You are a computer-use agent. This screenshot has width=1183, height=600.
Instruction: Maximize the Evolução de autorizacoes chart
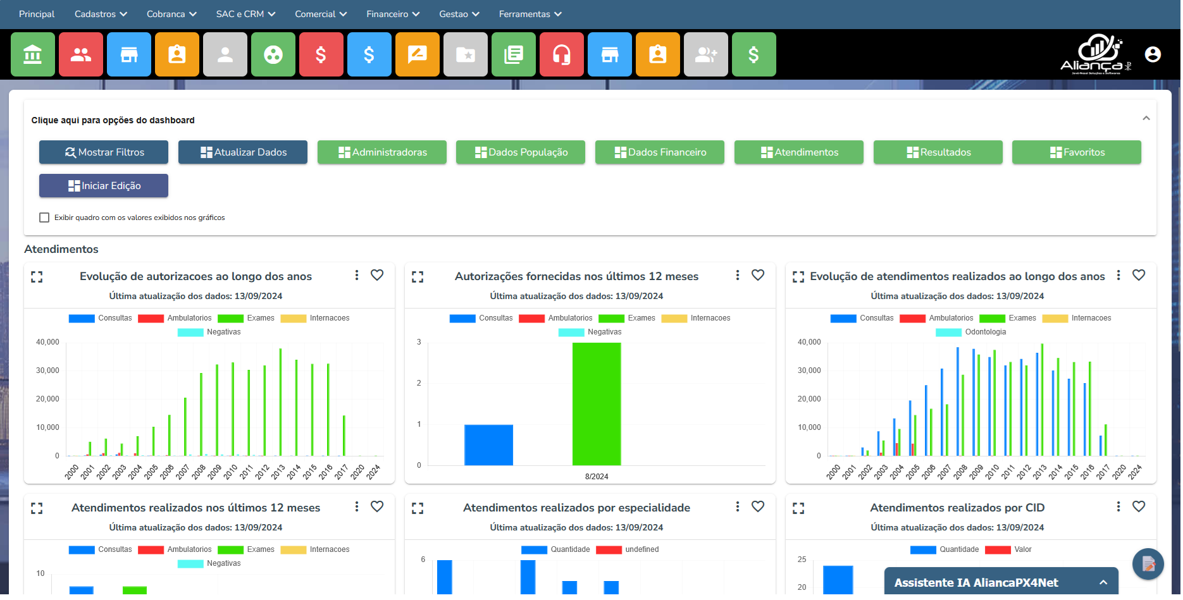pos(37,277)
